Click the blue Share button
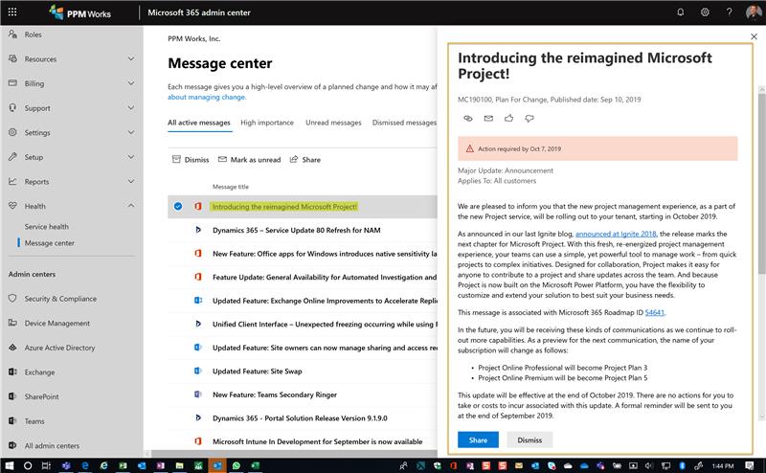766x473 pixels. coord(478,439)
